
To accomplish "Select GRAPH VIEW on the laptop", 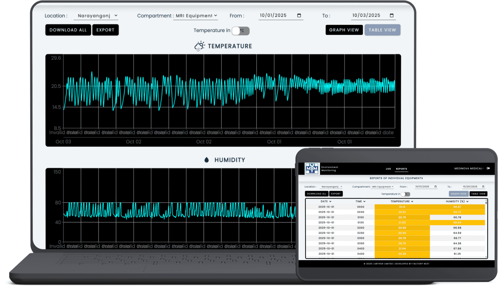I will coord(344,30).
